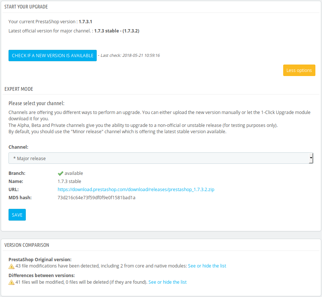
Task: Click the green checkmark next to available
Action: point(61,173)
